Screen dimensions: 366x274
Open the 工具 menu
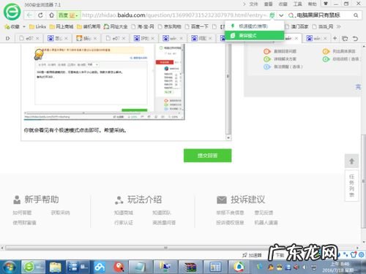(297, 4)
